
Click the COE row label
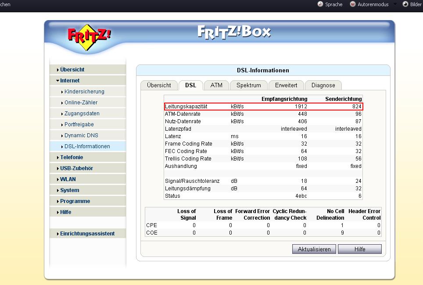pos(152,233)
